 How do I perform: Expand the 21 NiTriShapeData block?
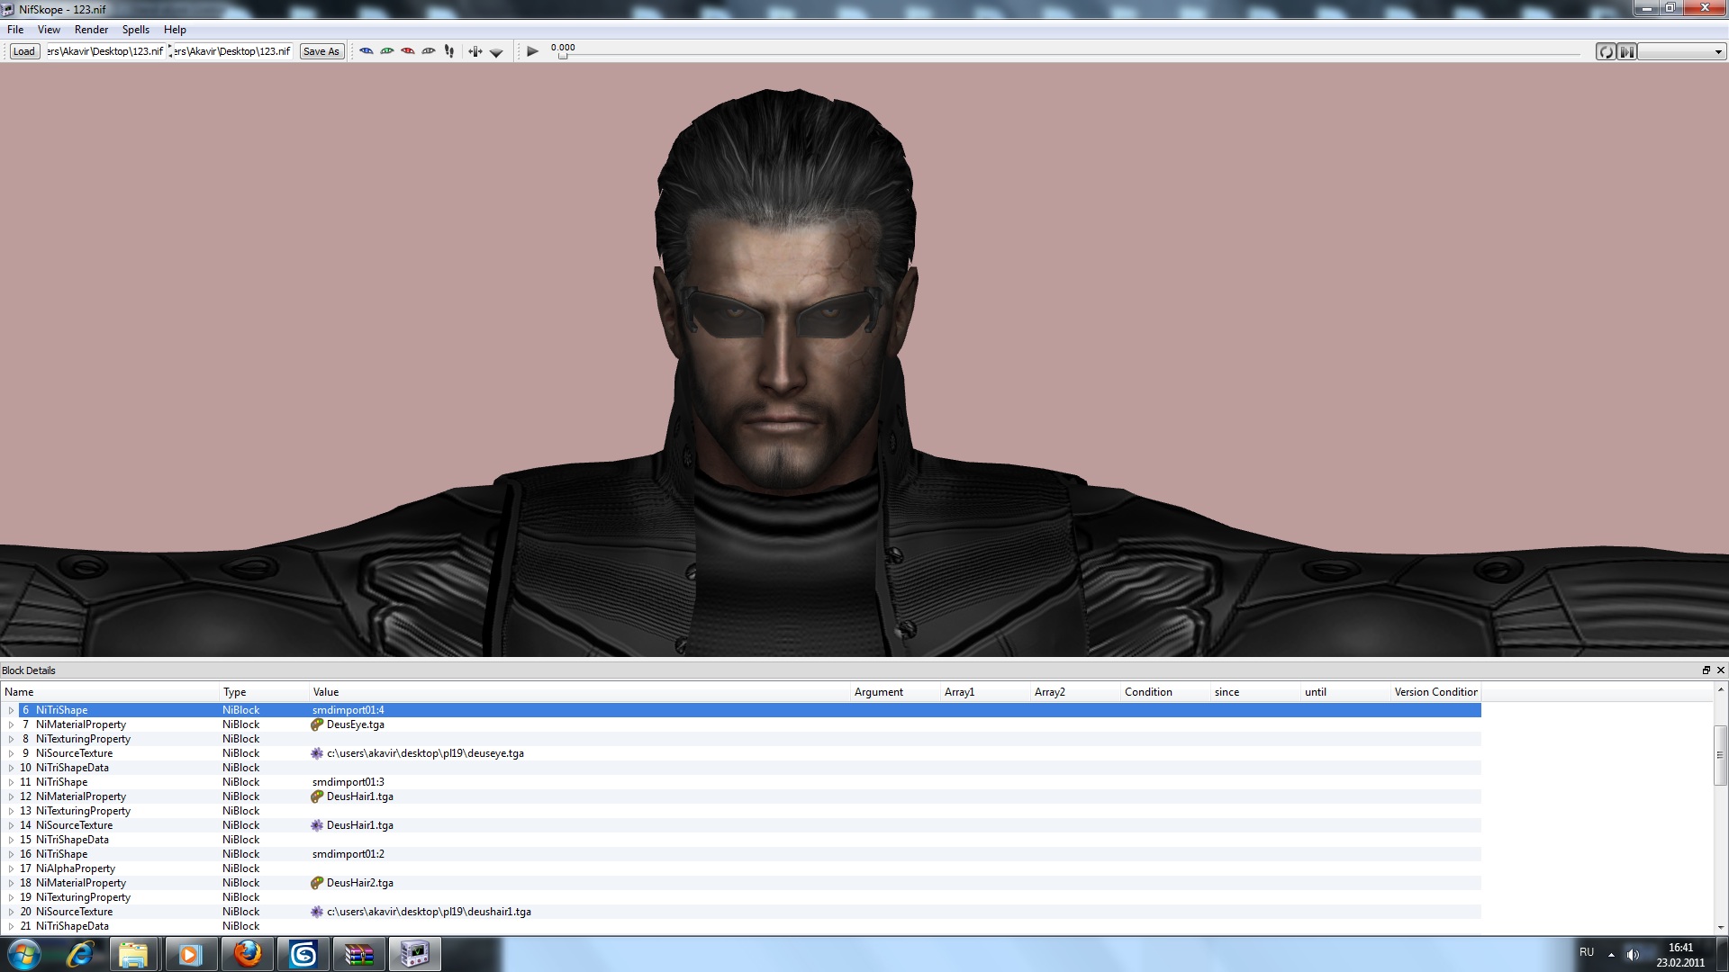click(x=11, y=926)
